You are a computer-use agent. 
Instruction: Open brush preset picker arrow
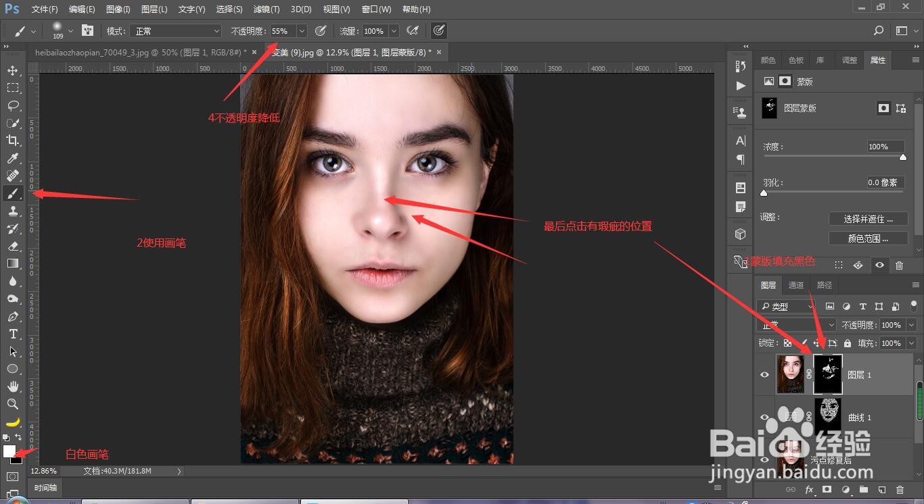tap(70, 31)
